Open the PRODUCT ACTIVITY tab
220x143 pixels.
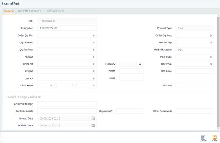[30, 11]
